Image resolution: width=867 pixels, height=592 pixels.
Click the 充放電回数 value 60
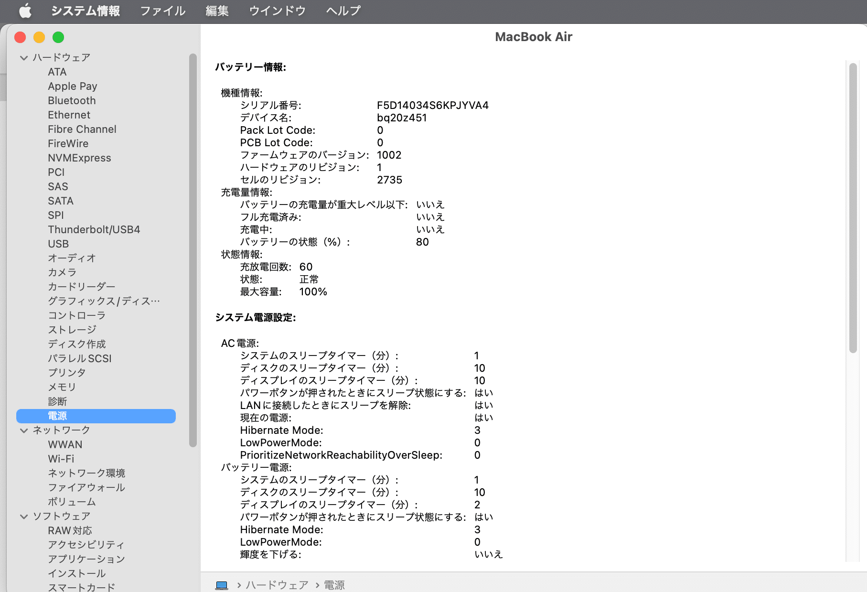pos(306,267)
